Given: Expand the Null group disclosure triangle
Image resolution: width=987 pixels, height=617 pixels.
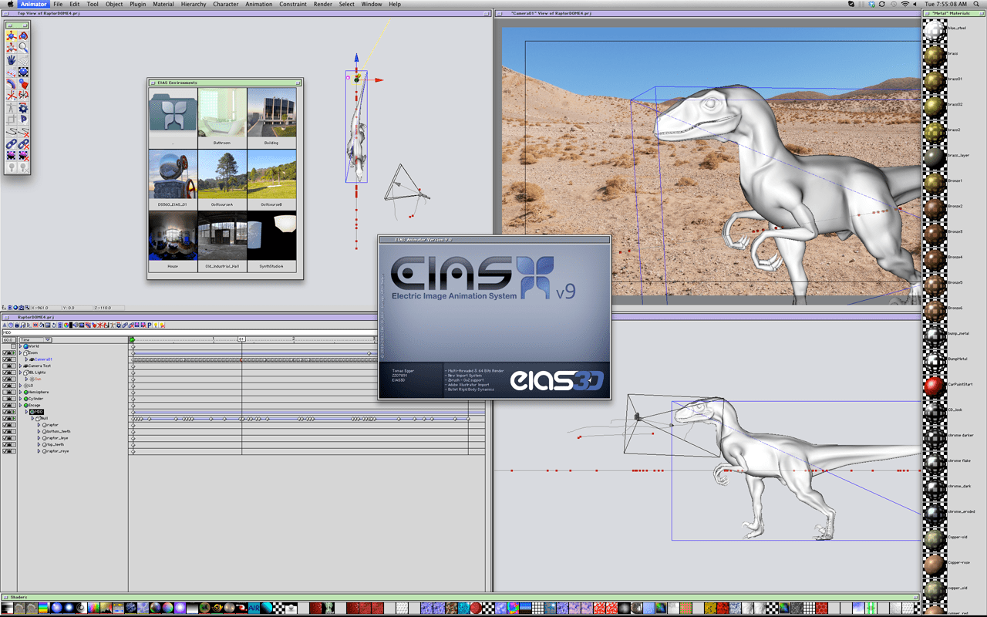Looking at the screenshot, I should coord(32,418).
